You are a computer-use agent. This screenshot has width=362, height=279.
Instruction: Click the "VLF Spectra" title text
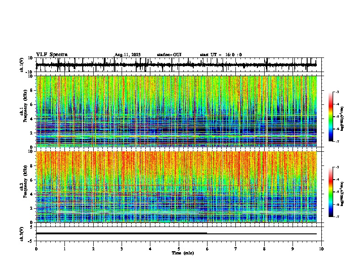coord(52,54)
